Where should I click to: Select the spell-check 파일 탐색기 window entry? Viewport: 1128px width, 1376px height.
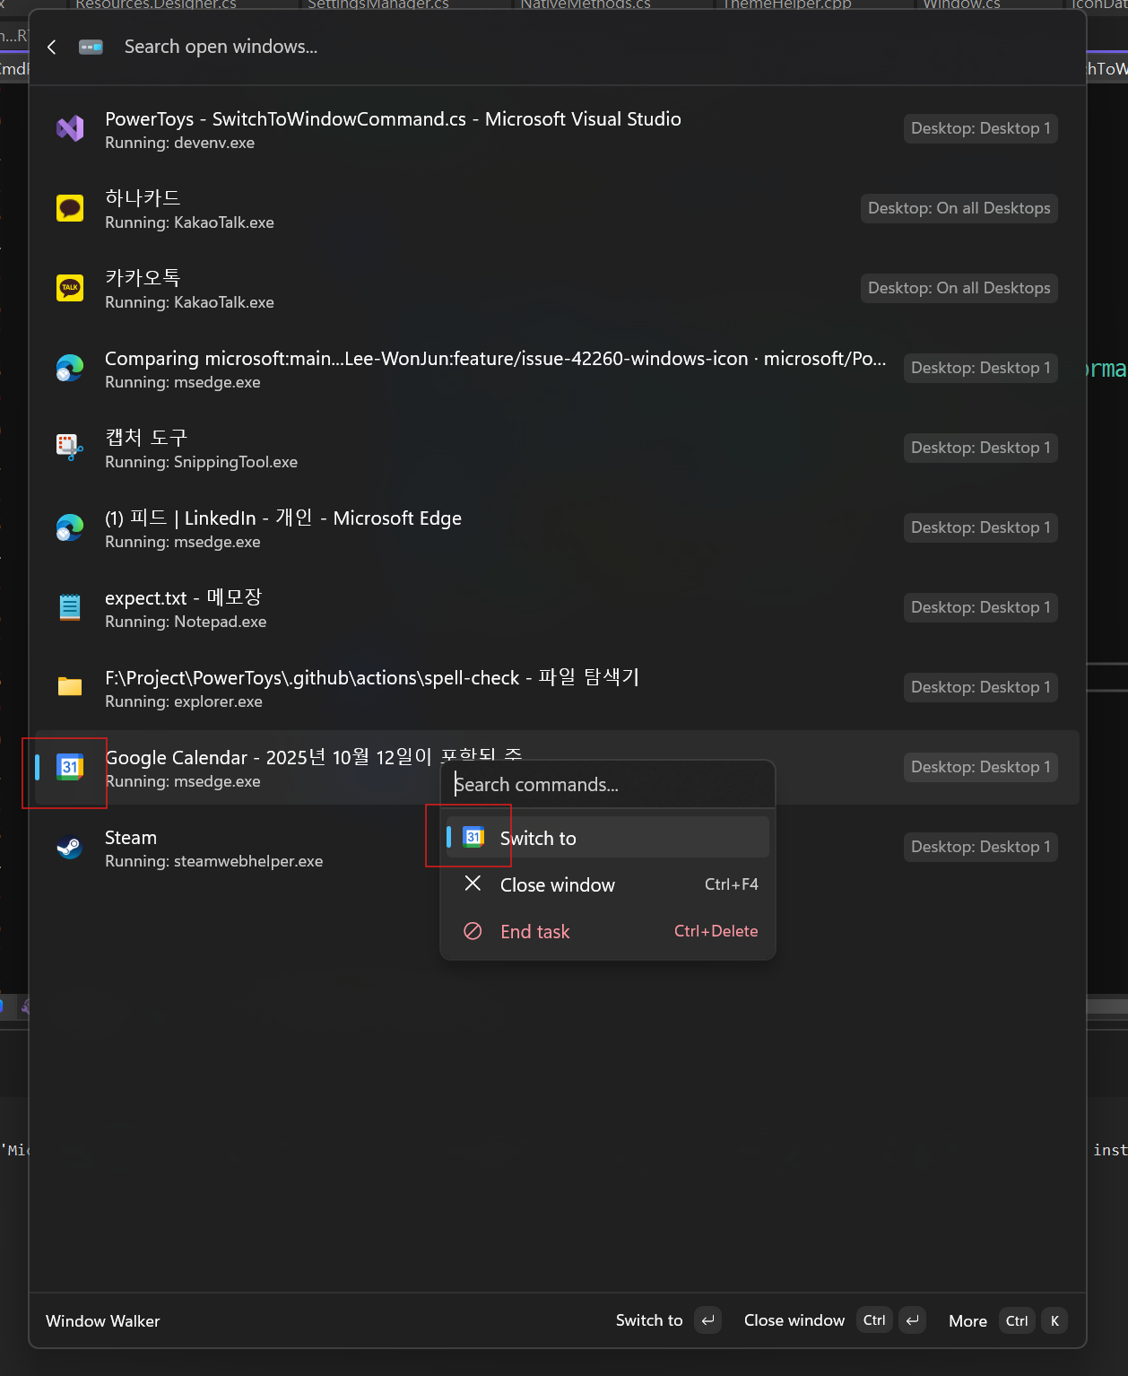[556, 688]
